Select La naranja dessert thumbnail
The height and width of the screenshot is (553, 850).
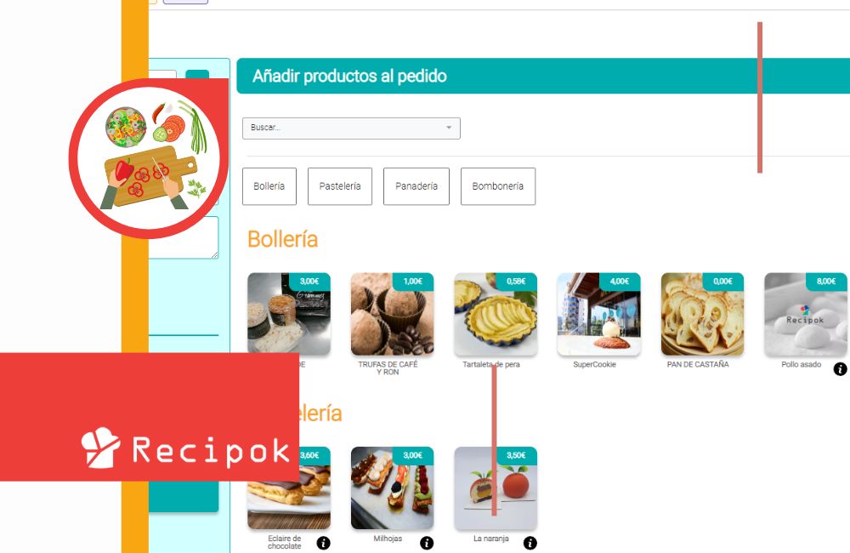point(496,487)
